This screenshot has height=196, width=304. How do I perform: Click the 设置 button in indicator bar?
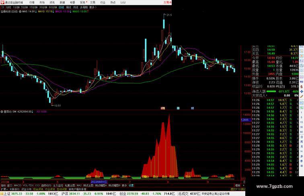coord(131,186)
